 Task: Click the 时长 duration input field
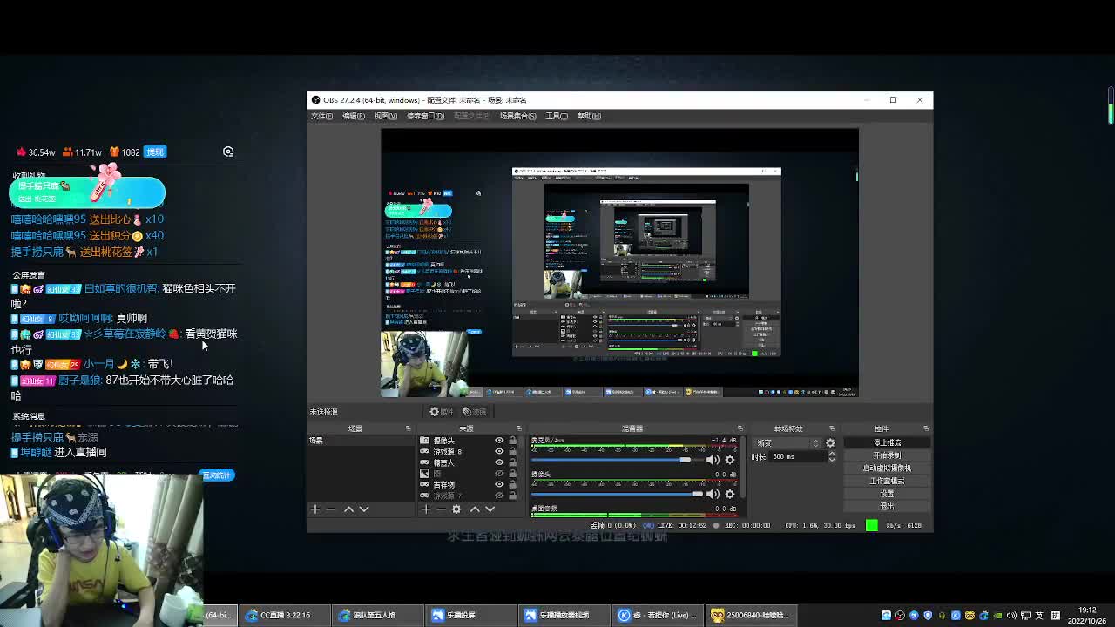pos(798,456)
